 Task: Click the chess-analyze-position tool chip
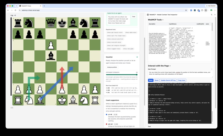tap(115, 39)
